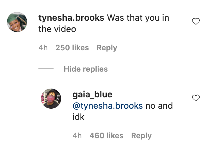Screen dimensions: 206x147
Task: Click the word 'idk' in reply
Action: (78, 117)
